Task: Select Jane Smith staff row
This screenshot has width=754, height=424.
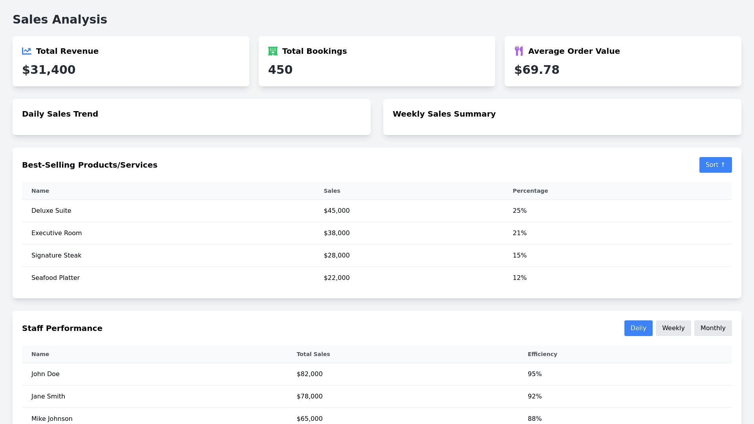Action: pyautogui.click(x=48, y=397)
